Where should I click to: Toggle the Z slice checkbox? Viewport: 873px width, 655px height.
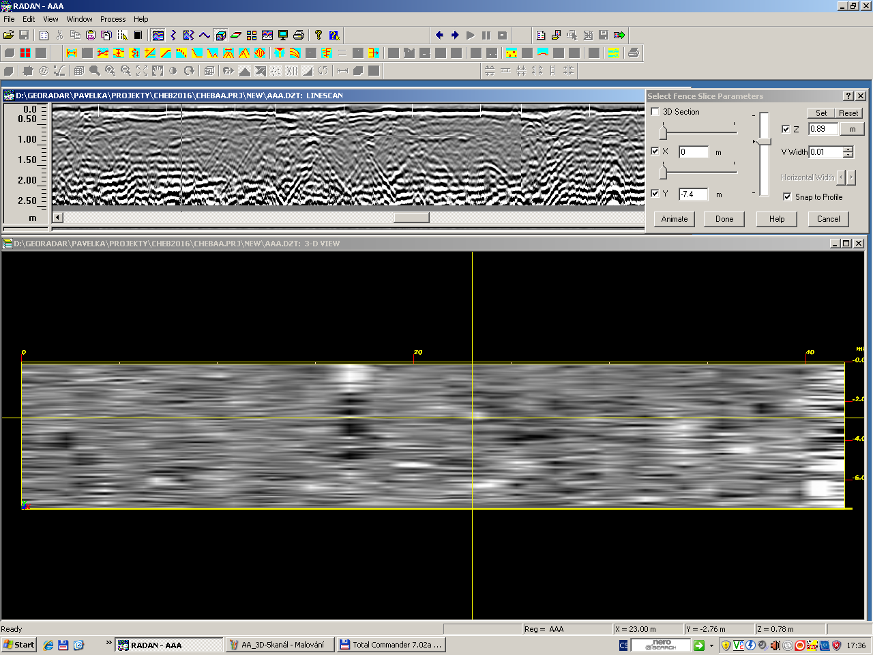[786, 129]
